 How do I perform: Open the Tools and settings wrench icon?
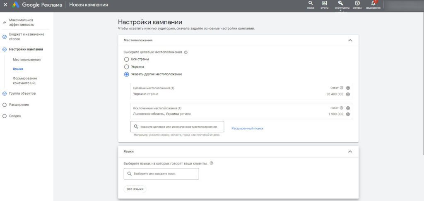point(340,4)
